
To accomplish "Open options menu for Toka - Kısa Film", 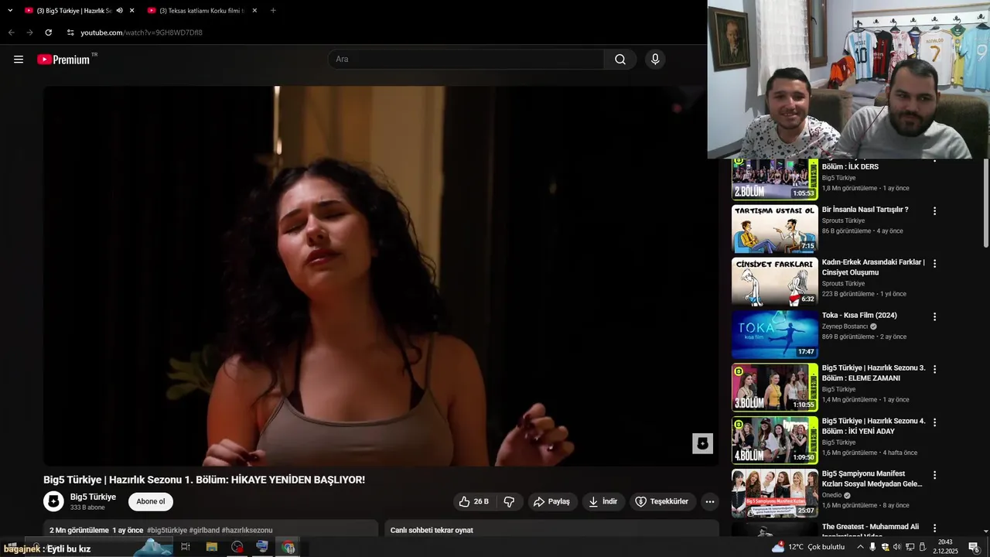I will coord(934,317).
